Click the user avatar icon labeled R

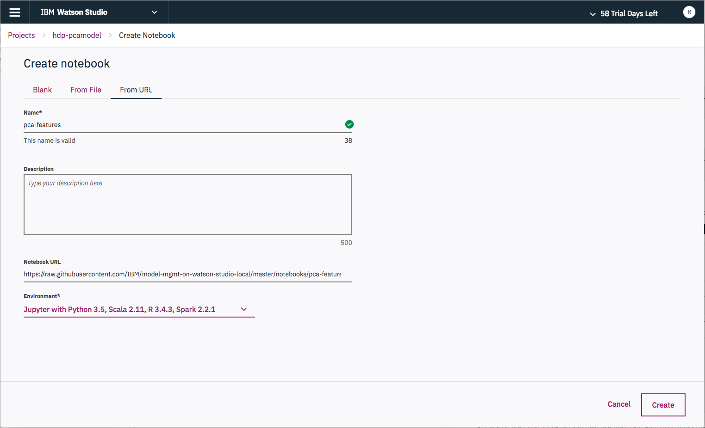tap(689, 12)
